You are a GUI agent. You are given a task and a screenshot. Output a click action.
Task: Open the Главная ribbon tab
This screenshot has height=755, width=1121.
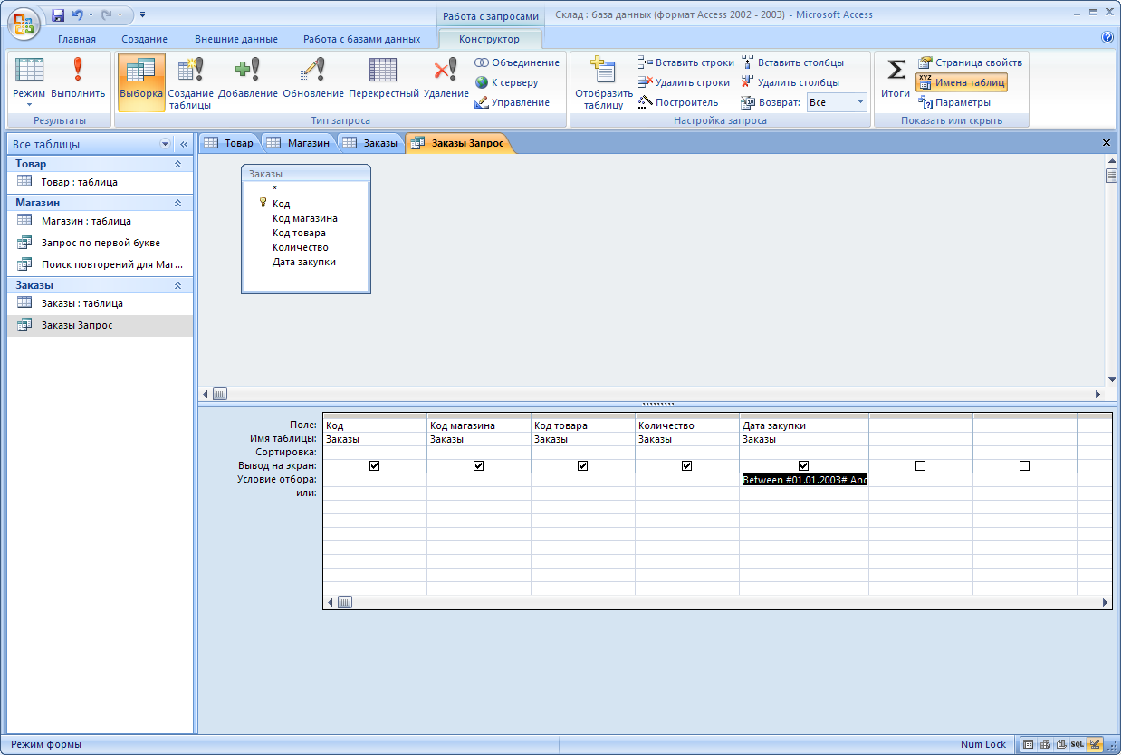coord(77,39)
